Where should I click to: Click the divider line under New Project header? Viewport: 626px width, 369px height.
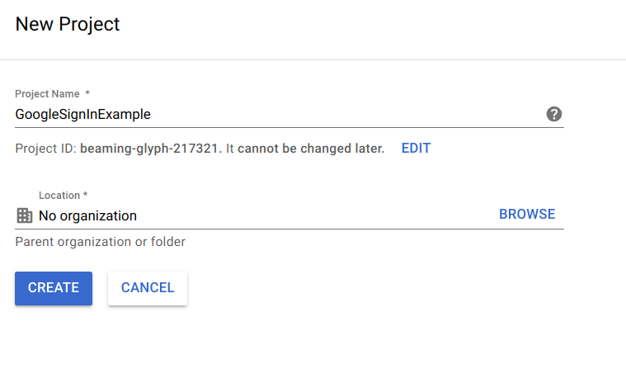[x=313, y=59]
